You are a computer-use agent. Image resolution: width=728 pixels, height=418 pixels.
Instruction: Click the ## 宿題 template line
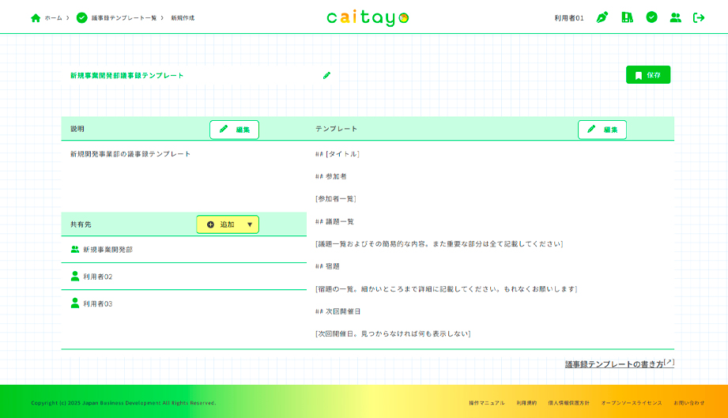(x=327, y=266)
